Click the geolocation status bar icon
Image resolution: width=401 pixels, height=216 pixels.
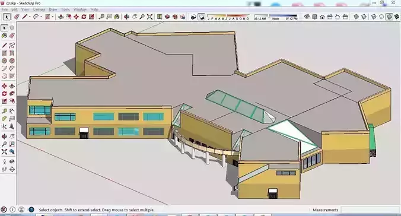(4, 209)
